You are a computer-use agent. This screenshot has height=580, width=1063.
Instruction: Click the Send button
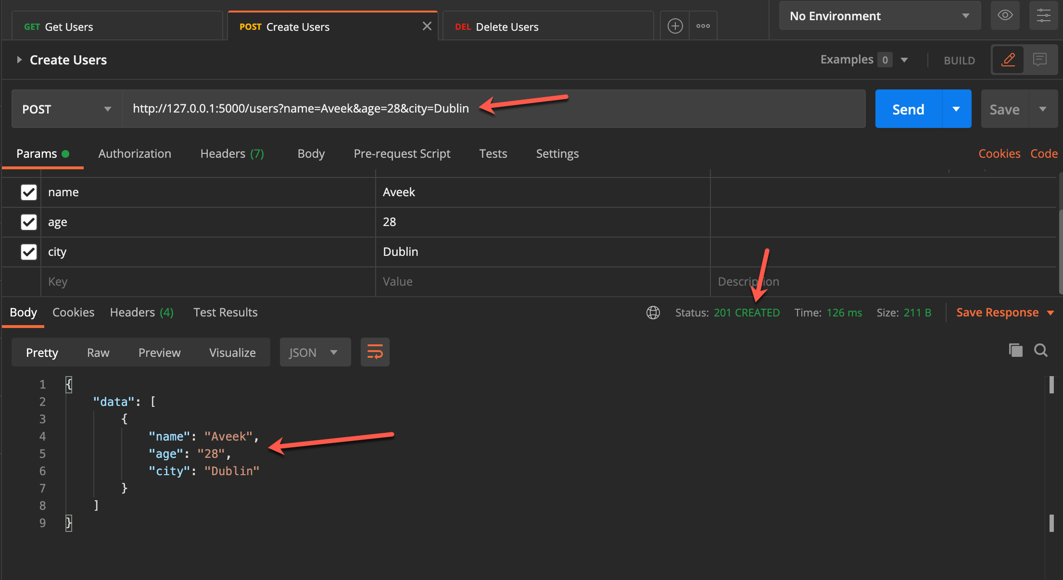(x=908, y=109)
